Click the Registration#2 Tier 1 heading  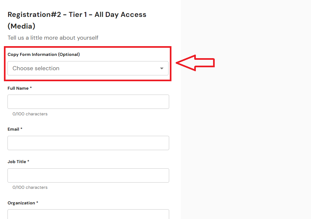click(x=77, y=15)
